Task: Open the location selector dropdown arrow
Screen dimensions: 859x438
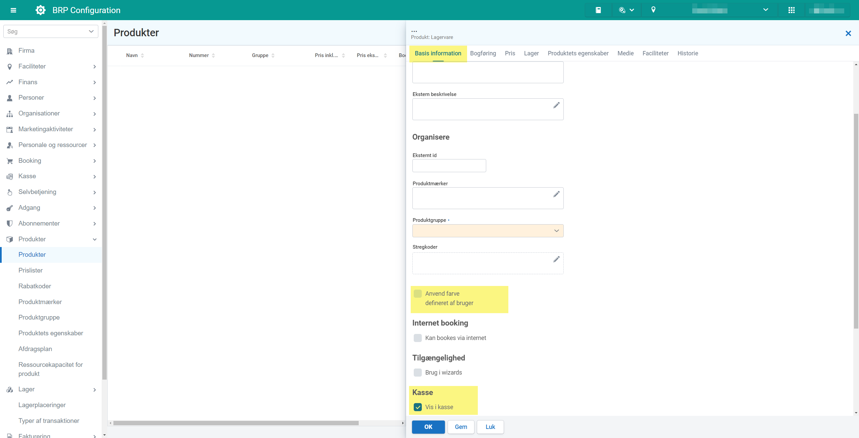Action: 766,10
